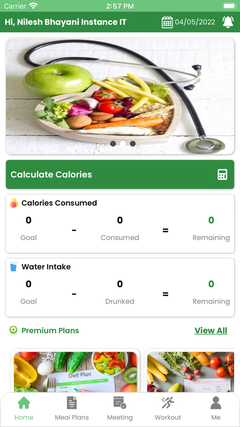Open the calendar icon in header

coord(167,22)
